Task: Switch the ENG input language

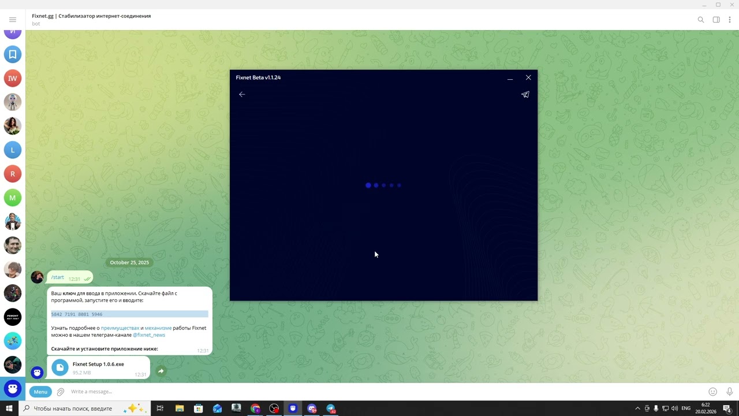Action: (686, 408)
